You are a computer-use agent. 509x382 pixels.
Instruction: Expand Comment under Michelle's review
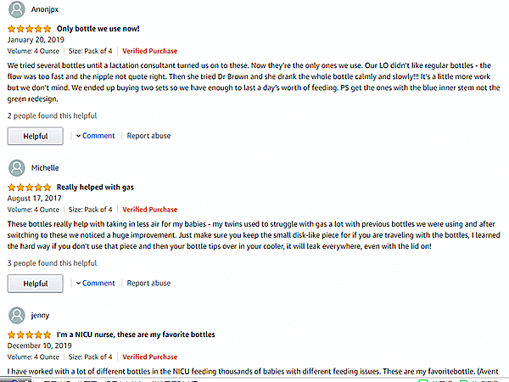[x=98, y=284]
